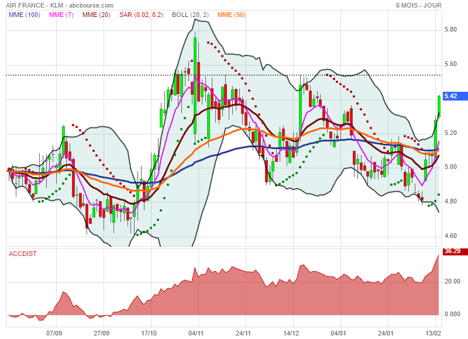Image resolution: width=468 pixels, height=339 pixels.
Task: Click the 5.00 price axis label
Action: 450,167
